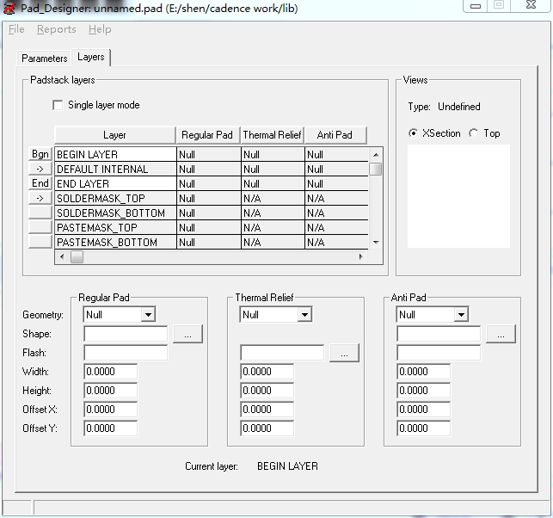Open the Reports menu

point(56,29)
